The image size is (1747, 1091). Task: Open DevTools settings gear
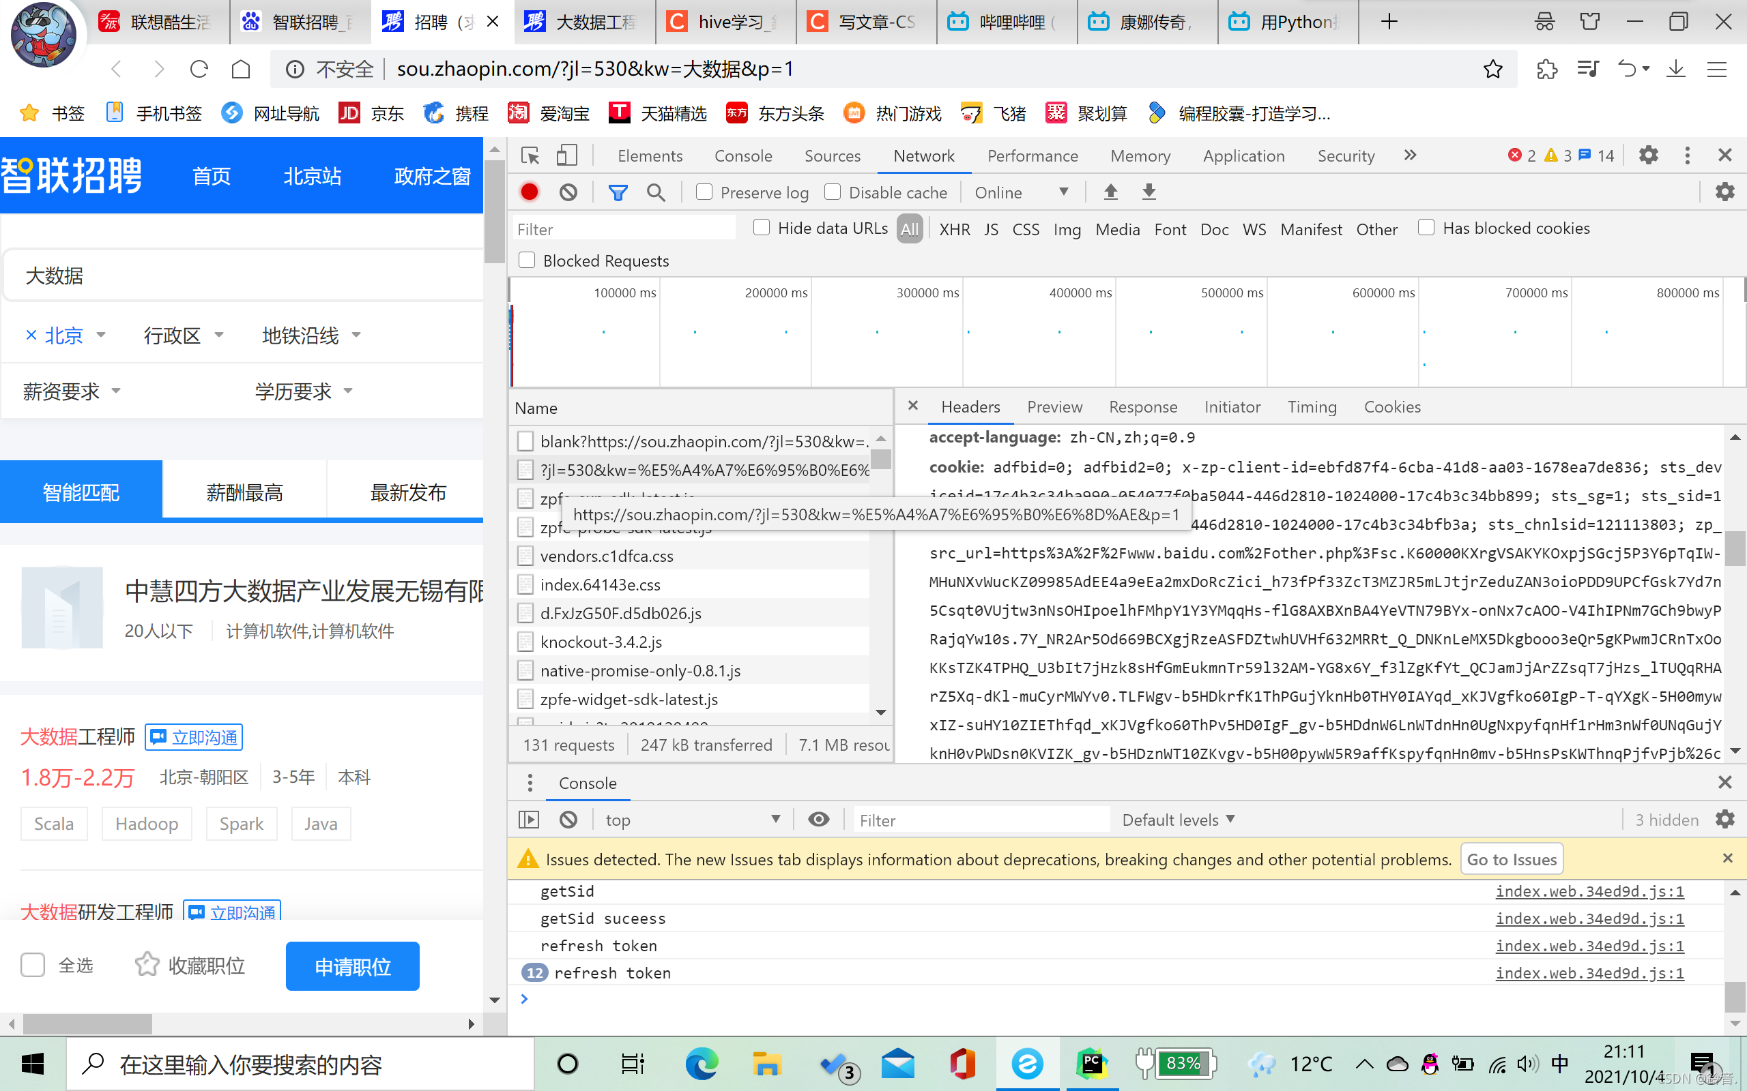pyautogui.click(x=1648, y=155)
